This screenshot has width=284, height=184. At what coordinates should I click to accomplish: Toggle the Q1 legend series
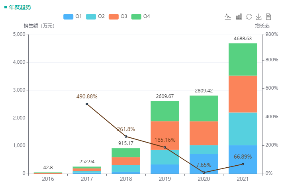click(x=73, y=16)
